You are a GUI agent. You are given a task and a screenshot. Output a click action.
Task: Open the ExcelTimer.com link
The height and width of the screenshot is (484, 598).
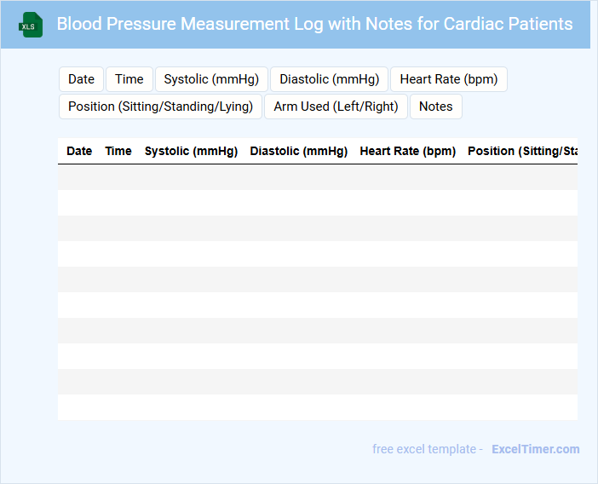tap(535, 449)
